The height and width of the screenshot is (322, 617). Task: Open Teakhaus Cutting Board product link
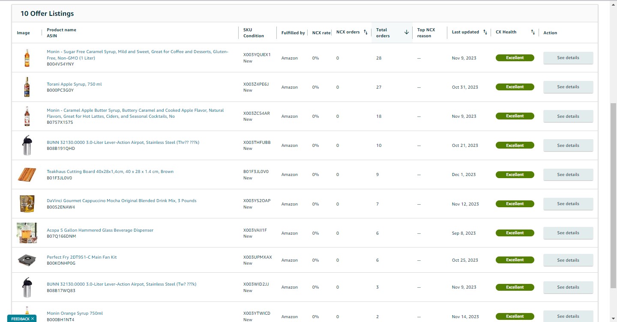110,172
